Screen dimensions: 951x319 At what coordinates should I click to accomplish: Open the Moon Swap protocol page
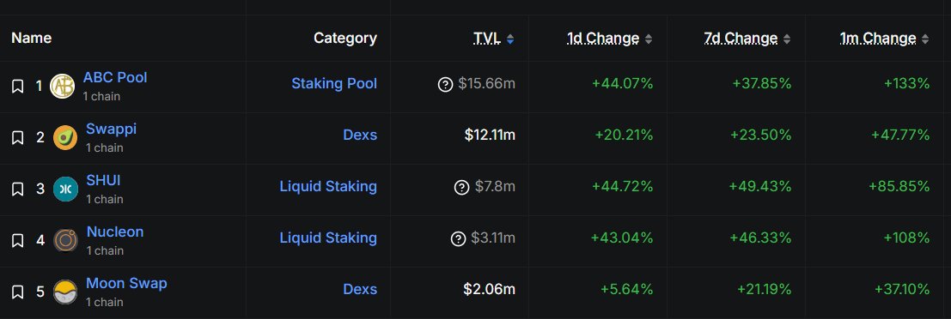click(126, 283)
